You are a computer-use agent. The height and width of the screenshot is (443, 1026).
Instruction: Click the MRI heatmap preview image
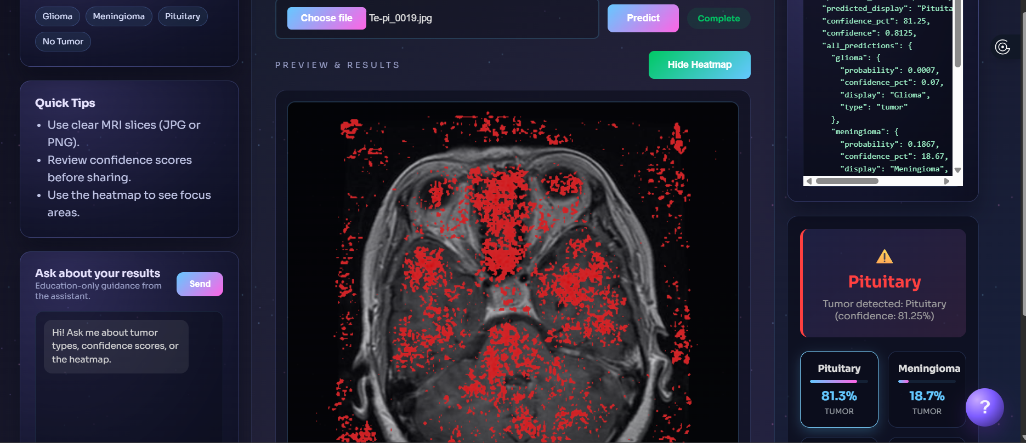[x=513, y=272]
